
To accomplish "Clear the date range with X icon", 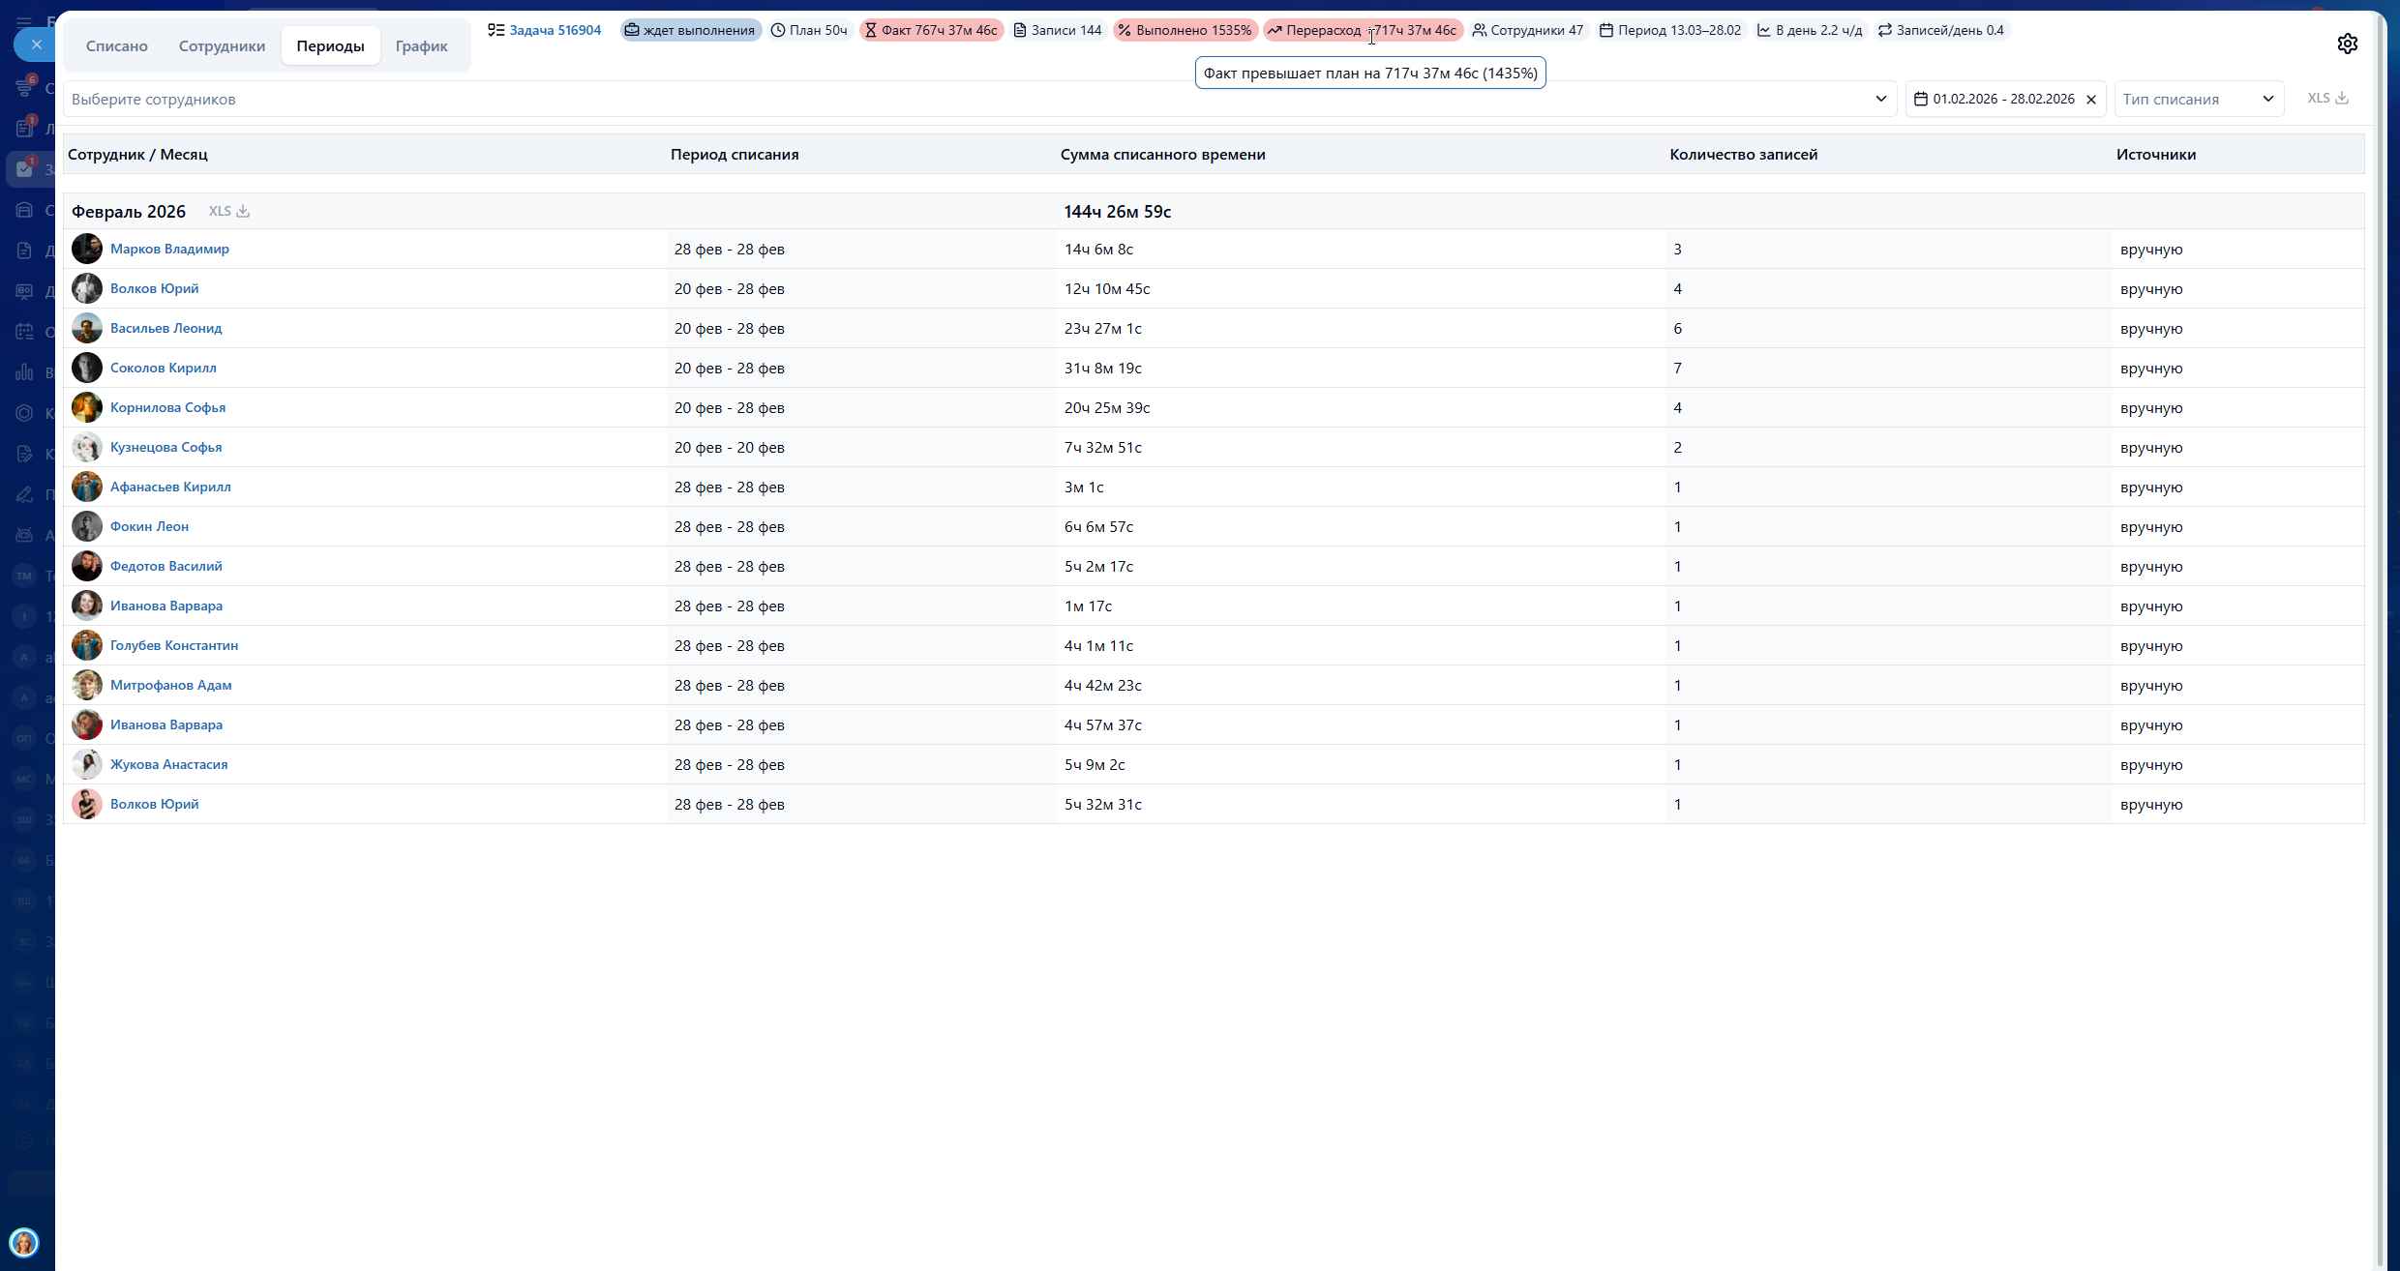I will 2091,100.
